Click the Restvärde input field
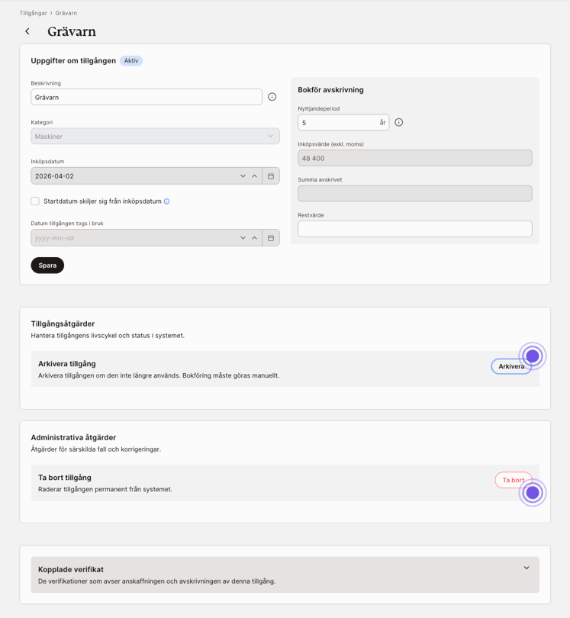Screen dimensions: 570x618 [414, 229]
